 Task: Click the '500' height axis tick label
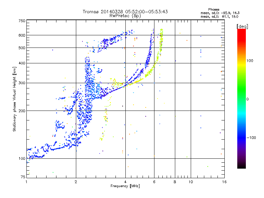click(x=22, y=48)
